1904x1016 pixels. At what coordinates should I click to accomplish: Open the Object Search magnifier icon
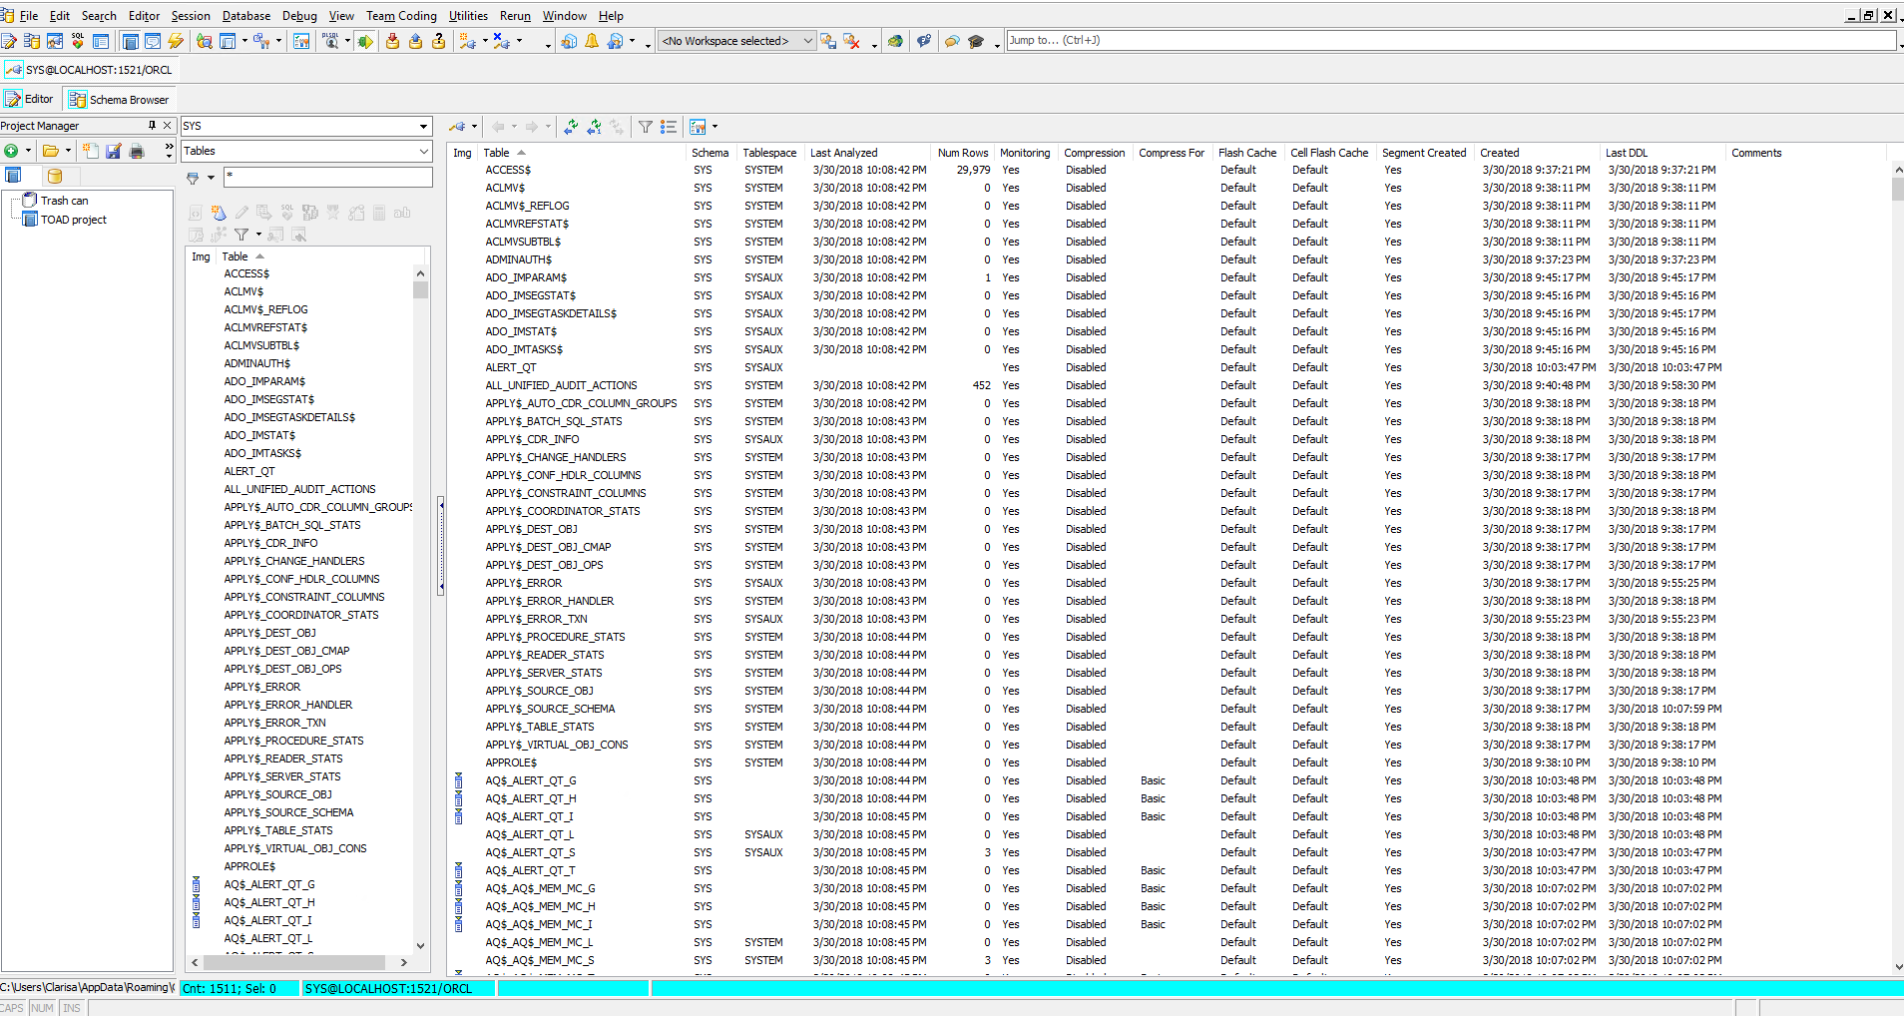[204, 41]
